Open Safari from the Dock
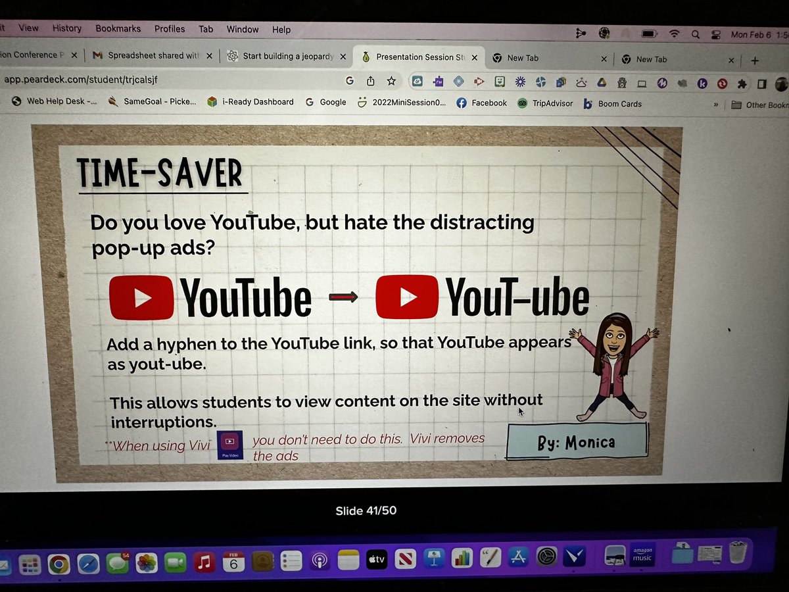 point(88,564)
